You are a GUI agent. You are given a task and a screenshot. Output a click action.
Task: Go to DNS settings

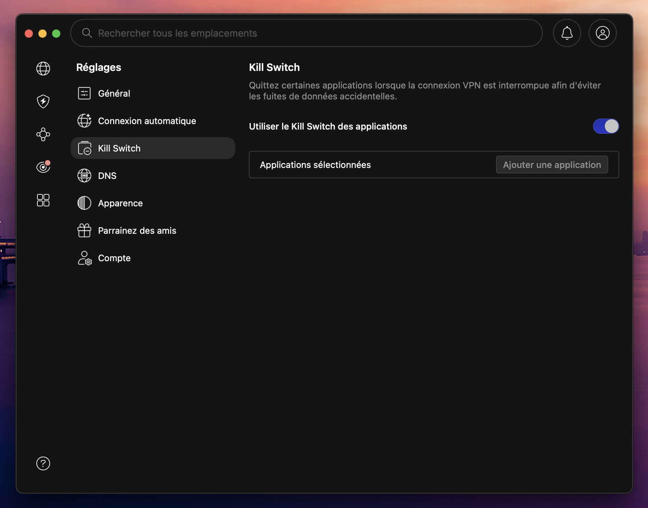coord(107,176)
